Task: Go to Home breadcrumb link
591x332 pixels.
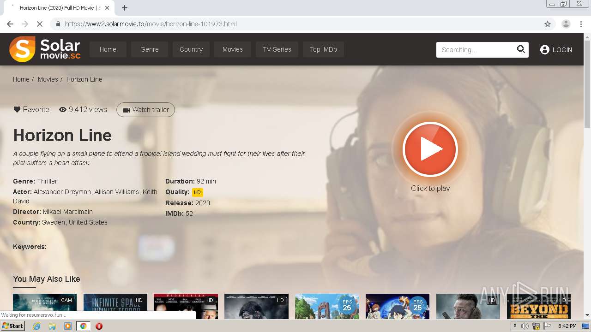Action: click(21, 79)
